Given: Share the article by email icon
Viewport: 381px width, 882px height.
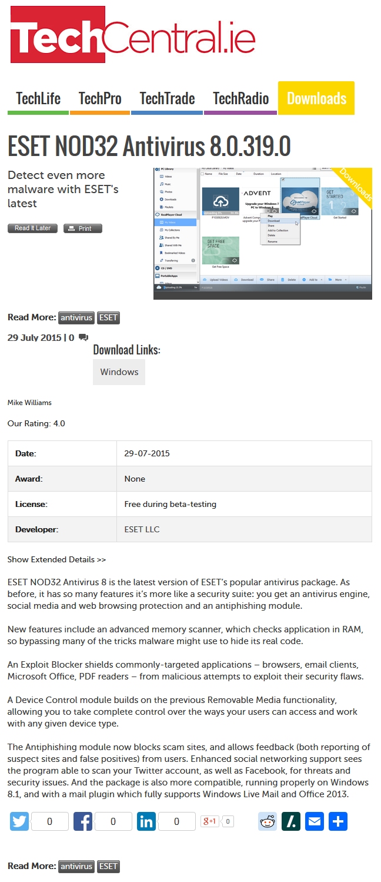Looking at the screenshot, I should coord(315,821).
